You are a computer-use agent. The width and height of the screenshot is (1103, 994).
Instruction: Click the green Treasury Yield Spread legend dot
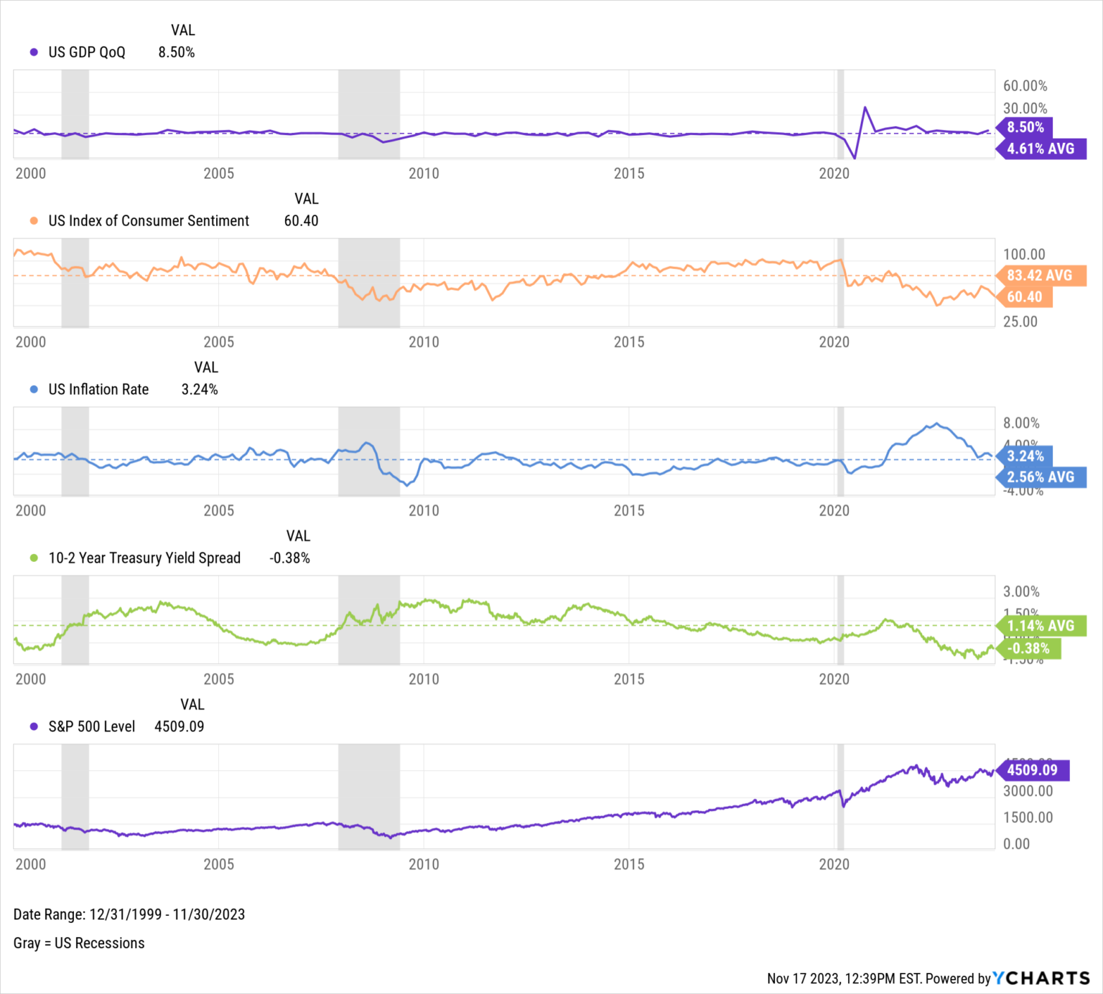[34, 558]
